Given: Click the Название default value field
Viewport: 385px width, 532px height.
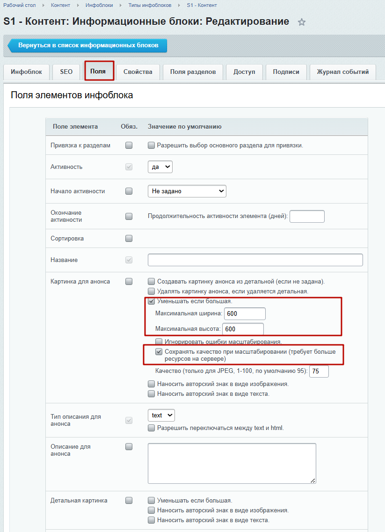Looking at the screenshot, I should 255,260.
